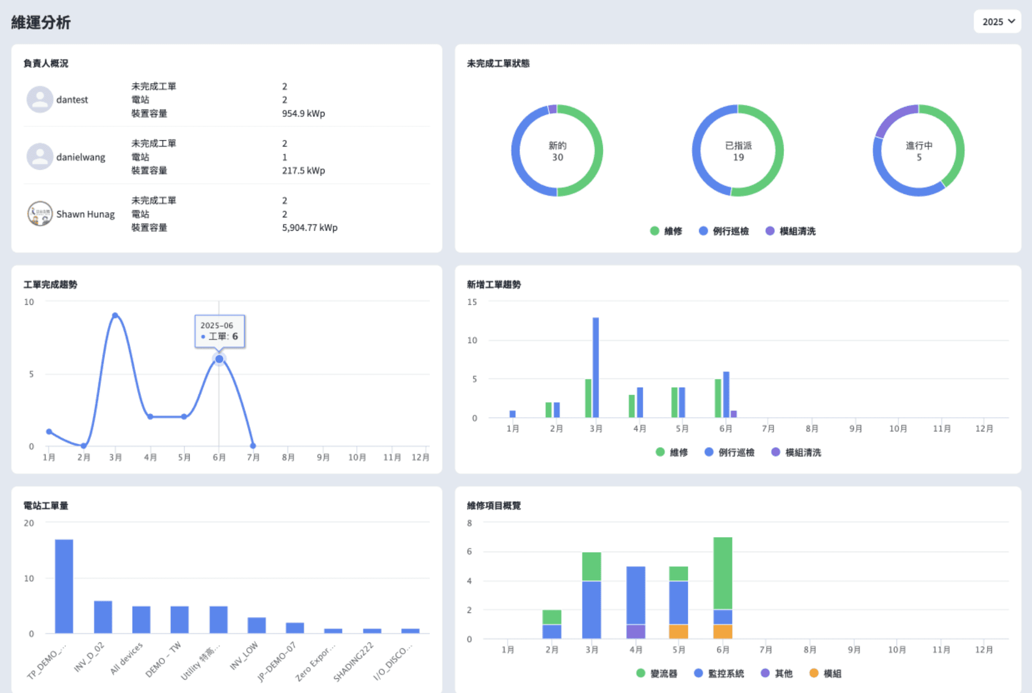Click danielwang's avatar icon

40,157
